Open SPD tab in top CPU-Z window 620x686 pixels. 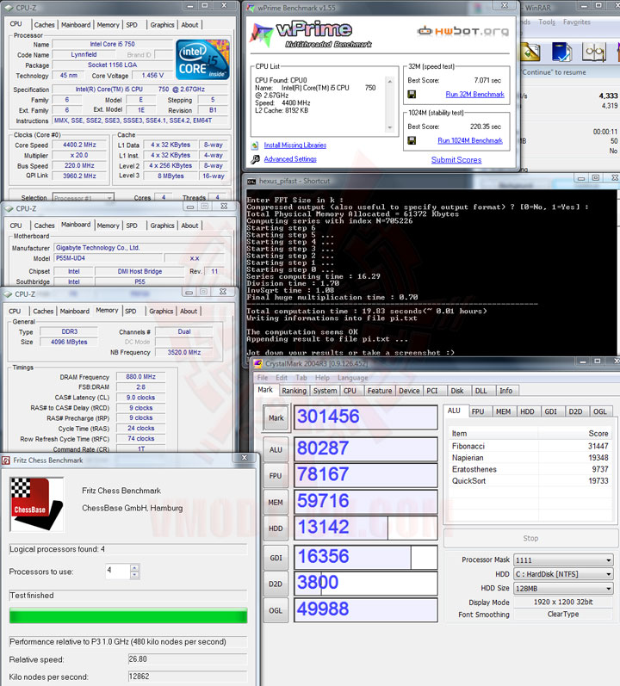click(132, 25)
